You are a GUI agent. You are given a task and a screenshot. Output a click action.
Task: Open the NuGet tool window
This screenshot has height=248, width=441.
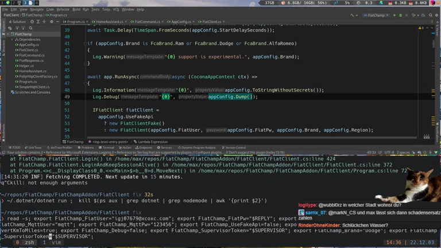click(x=125, y=148)
